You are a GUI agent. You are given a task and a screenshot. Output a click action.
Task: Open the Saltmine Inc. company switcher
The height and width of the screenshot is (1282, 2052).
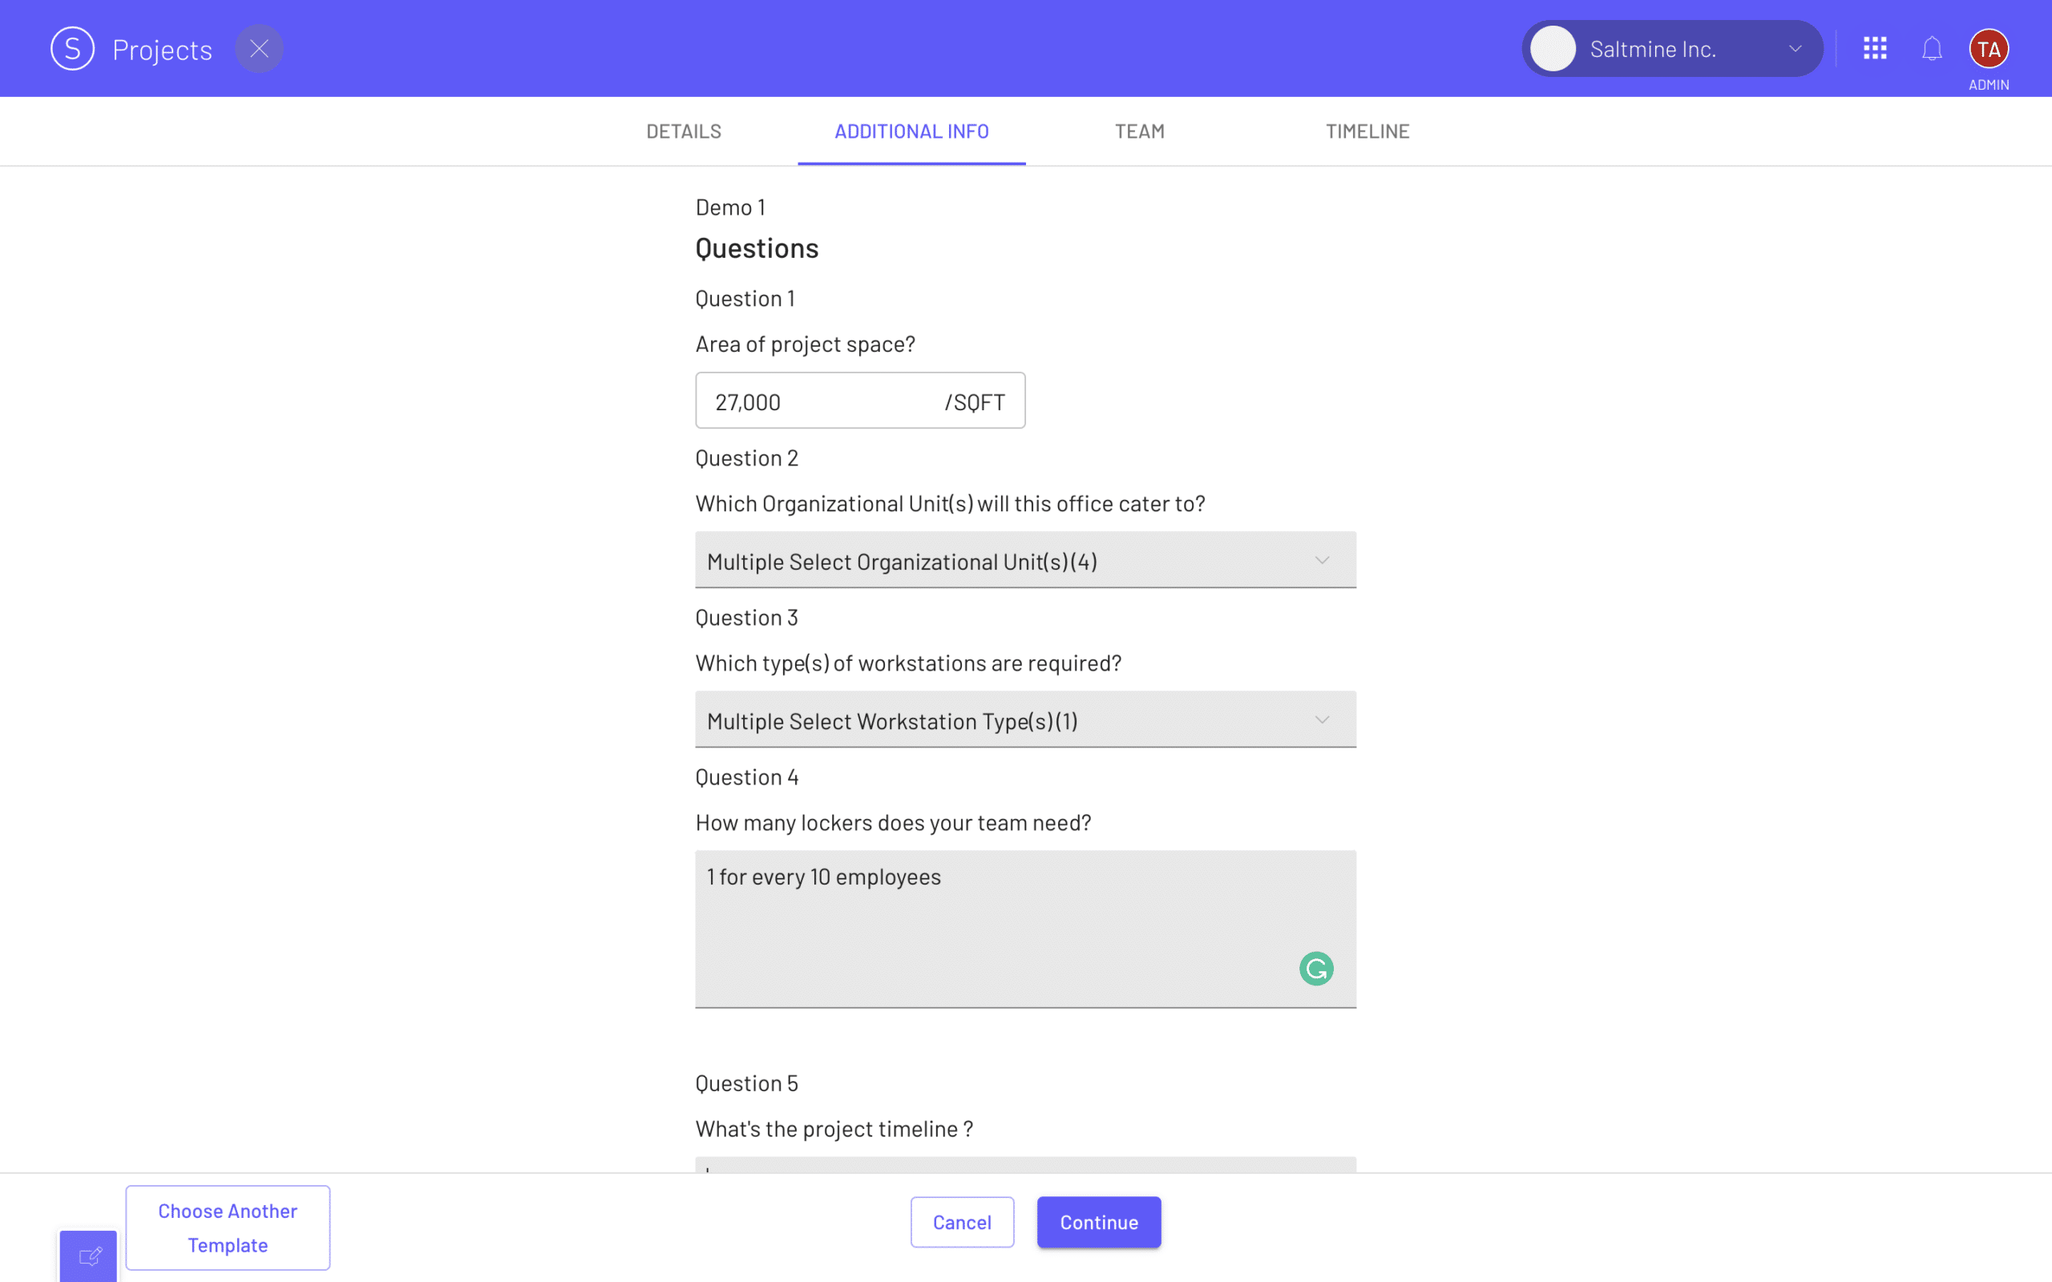pos(1672,47)
